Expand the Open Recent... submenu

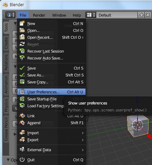52,37
